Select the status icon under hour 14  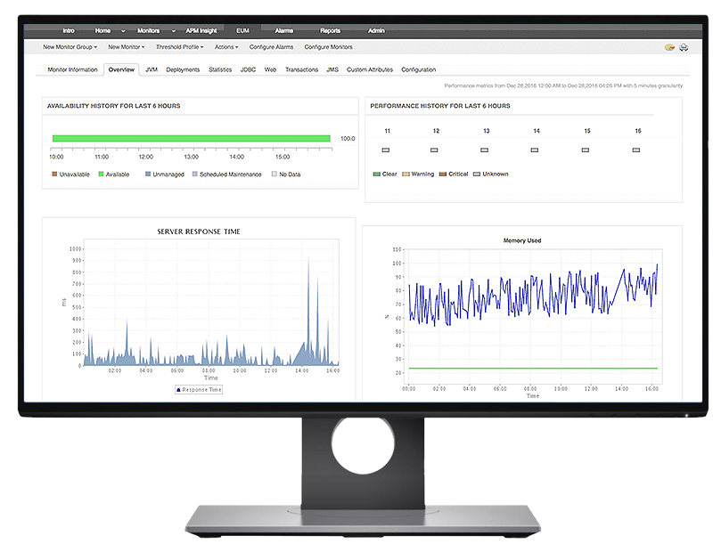(x=535, y=150)
